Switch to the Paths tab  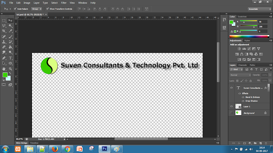252,65
